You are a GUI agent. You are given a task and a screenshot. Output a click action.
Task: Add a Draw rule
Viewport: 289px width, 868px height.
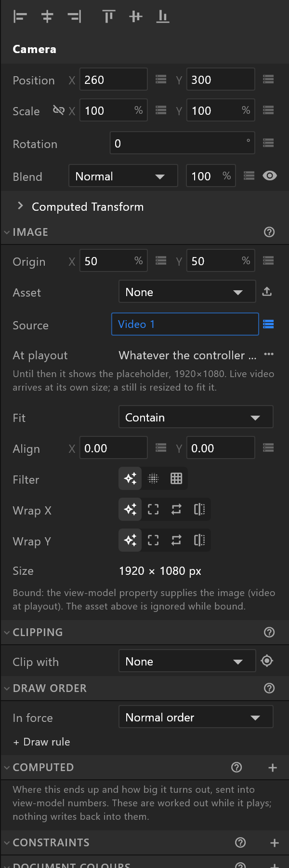coord(42,742)
